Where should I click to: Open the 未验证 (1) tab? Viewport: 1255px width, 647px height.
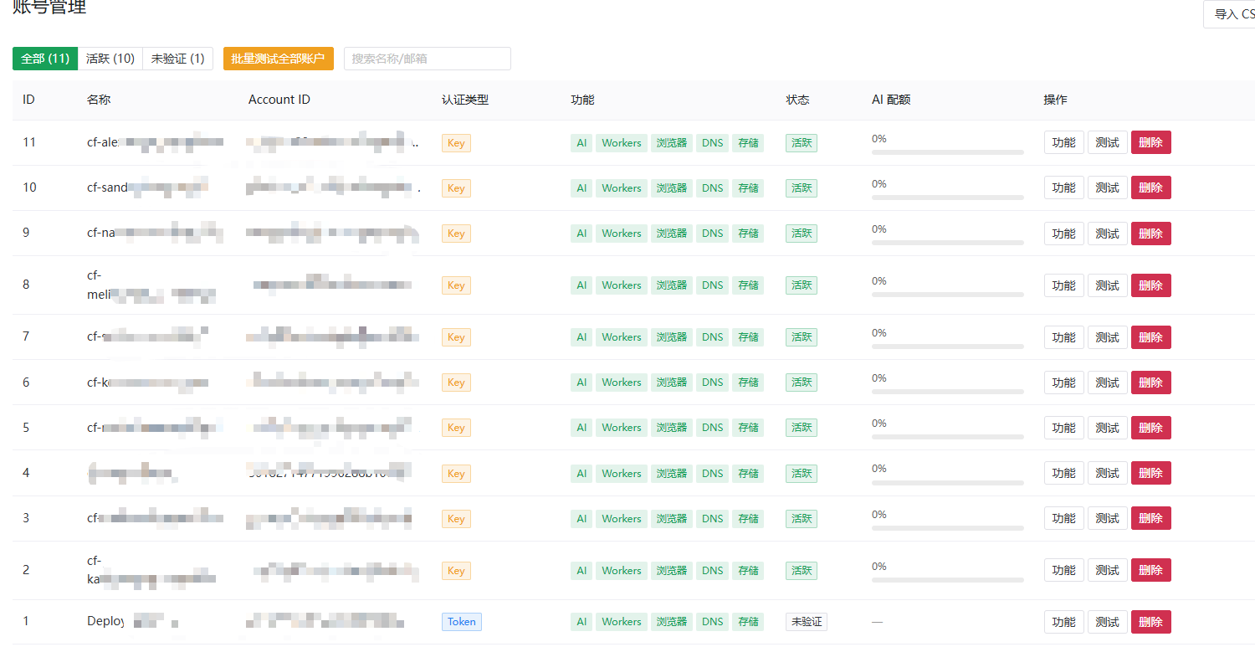(178, 59)
